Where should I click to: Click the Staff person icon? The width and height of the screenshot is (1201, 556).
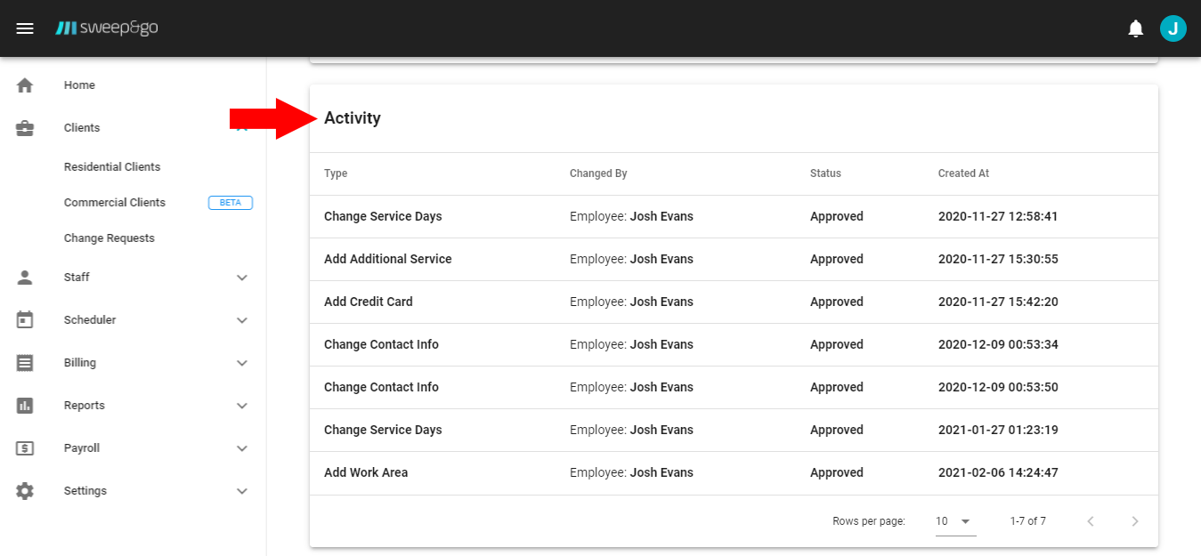[x=25, y=278]
